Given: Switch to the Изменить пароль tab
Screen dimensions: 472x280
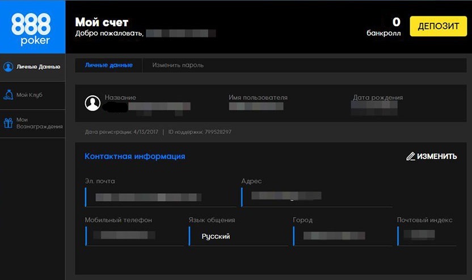Looking at the screenshot, I should [x=178, y=65].
